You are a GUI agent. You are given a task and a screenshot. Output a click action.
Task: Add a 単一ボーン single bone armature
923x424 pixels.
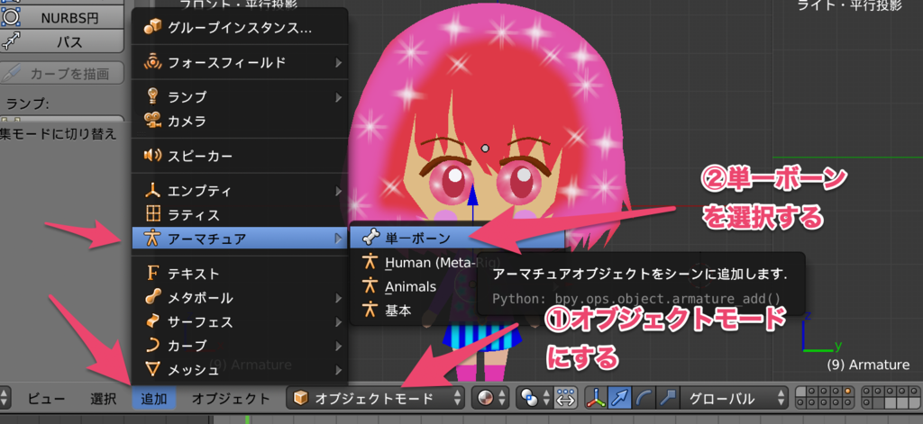(457, 238)
